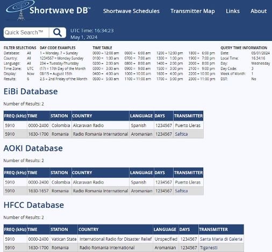This screenshot has height=252, width=272.
Task: Click Time Zone UTC filter value
Action: [30, 68]
